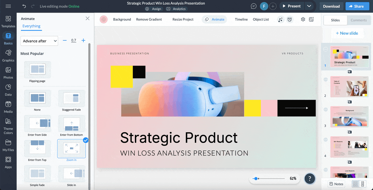The height and width of the screenshot is (190, 373).
Task: Expand the Present options arrow
Action: click(309, 6)
